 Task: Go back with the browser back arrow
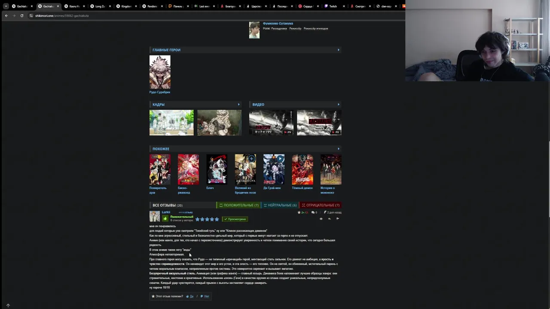(x=6, y=15)
